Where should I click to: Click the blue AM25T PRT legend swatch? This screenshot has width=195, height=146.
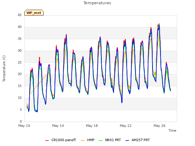tap(127, 141)
